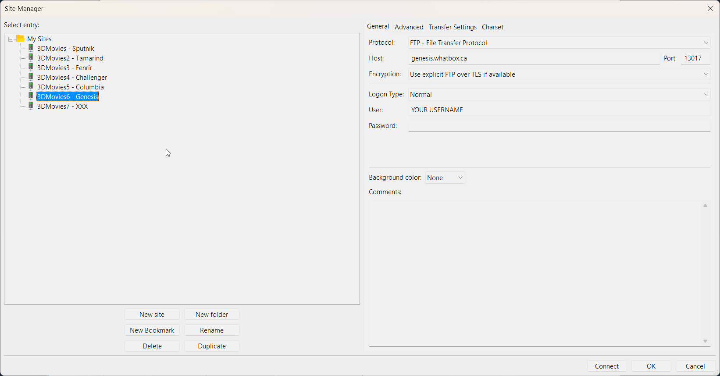Click server icon beside 3DMovies - Sputnik
Image resolution: width=720 pixels, height=376 pixels.
31,48
